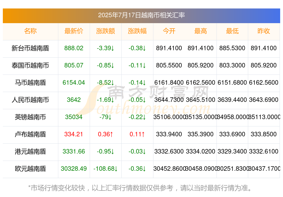Click change amount -108.68↓

pyautogui.click(x=106, y=168)
